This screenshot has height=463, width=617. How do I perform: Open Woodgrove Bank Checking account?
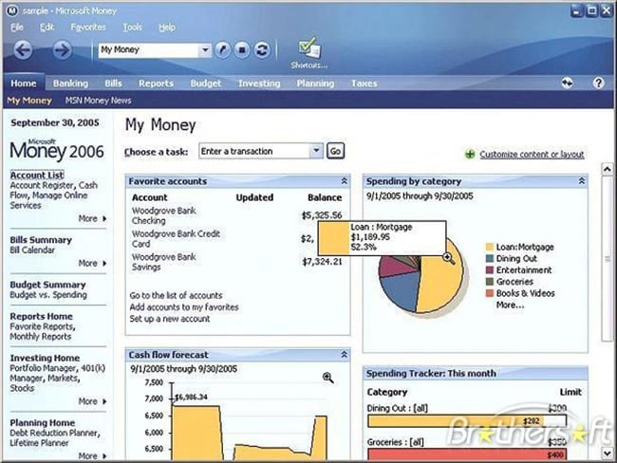coord(163,215)
